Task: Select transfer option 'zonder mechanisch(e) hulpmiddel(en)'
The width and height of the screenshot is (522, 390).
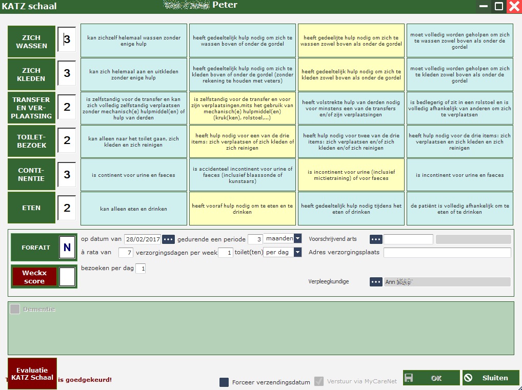Action: point(134,108)
